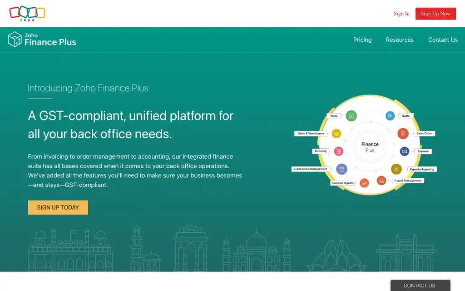Screen dimensions: 465x291
Task: Click the yellow Order & Warehouses icon
Action: 336,134
